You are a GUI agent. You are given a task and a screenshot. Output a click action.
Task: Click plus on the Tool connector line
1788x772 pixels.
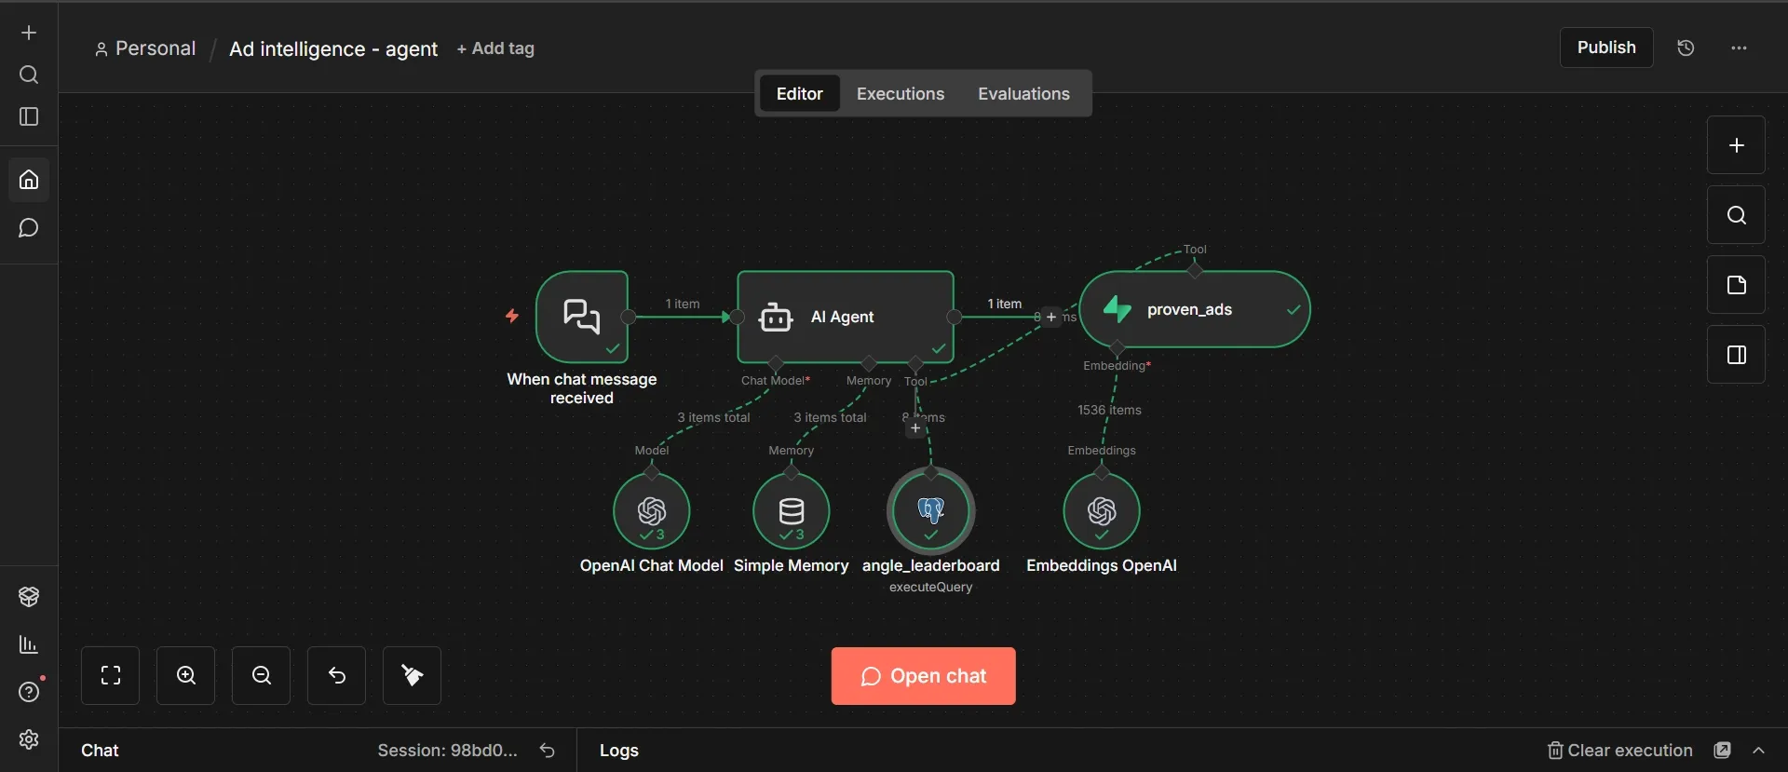[x=915, y=428]
